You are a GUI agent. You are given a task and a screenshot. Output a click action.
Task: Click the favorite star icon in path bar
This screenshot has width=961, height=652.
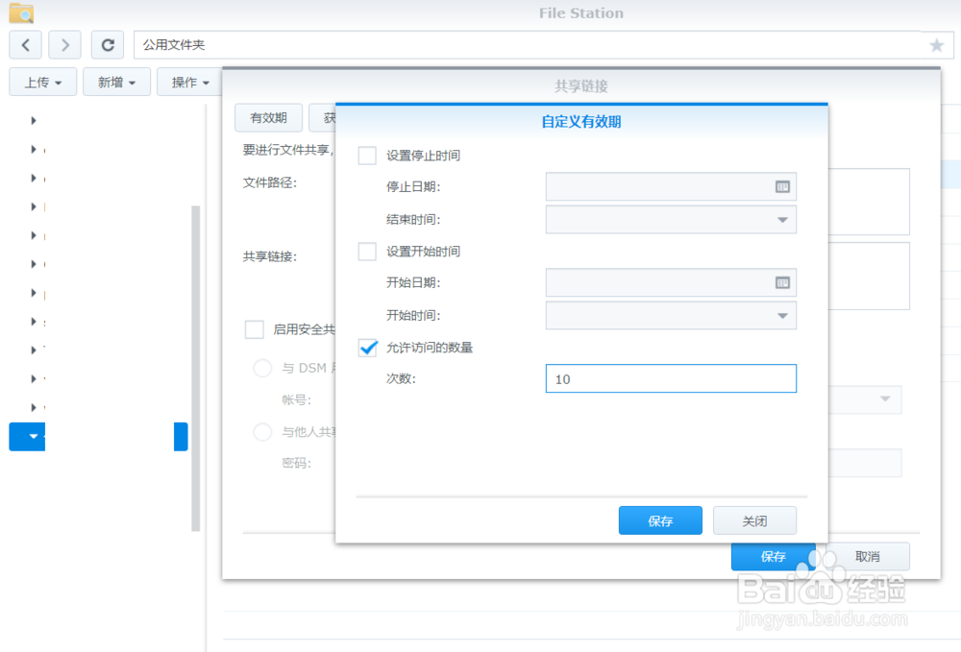[x=938, y=44]
